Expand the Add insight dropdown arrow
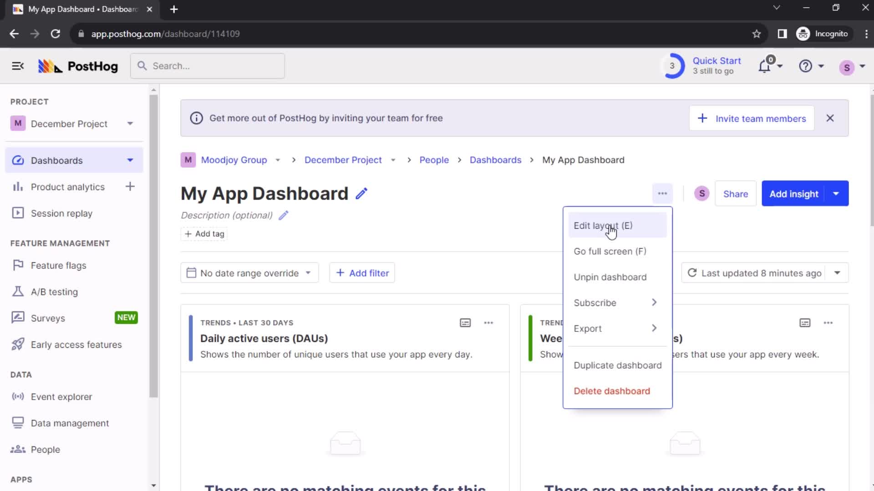Image resolution: width=874 pixels, height=491 pixels. (837, 193)
